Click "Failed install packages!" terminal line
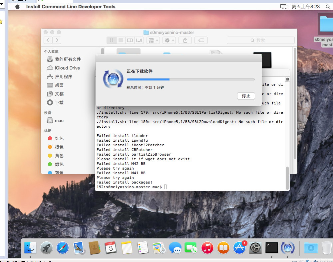This screenshot has width=333, height=262. pyautogui.click(x=125, y=182)
